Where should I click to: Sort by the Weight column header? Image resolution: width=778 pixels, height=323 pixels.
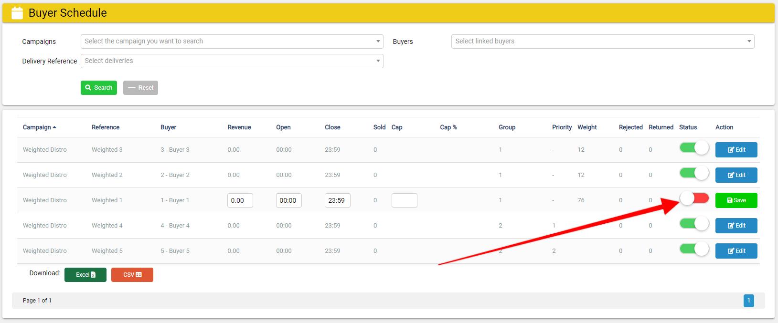(587, 127)
